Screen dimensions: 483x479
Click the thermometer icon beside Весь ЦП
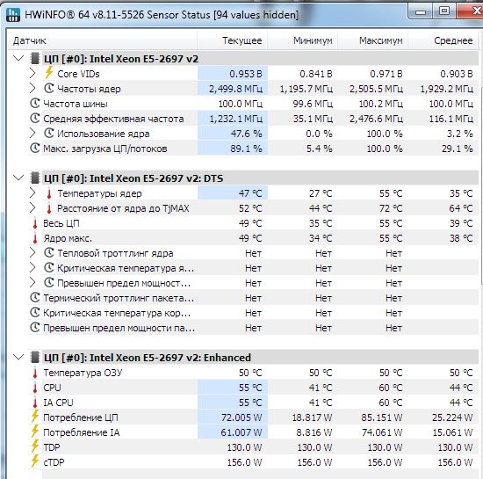point(35,223)
